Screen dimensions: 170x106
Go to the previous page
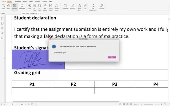(x=5, y=104)
